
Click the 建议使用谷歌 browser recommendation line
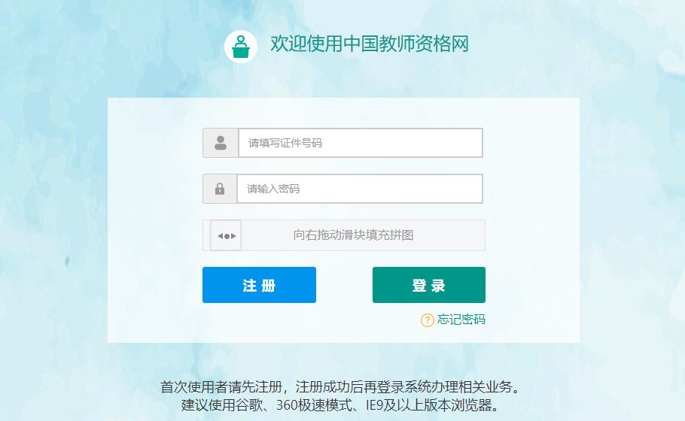coord(339,405)
